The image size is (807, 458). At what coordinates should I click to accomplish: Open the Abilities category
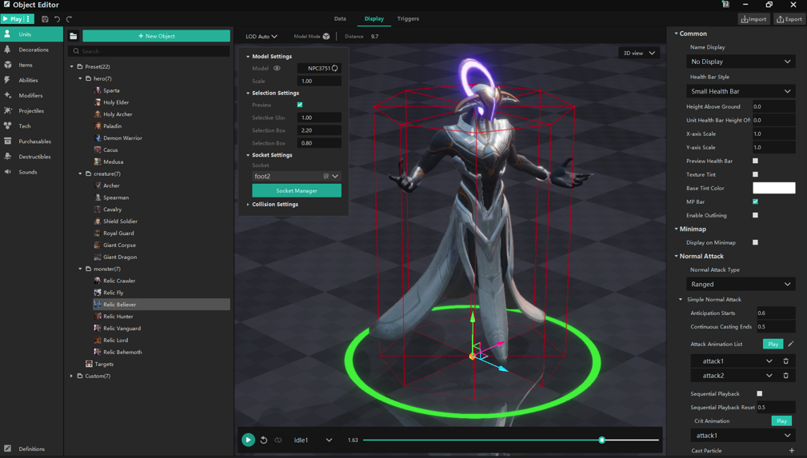point(31,80)
